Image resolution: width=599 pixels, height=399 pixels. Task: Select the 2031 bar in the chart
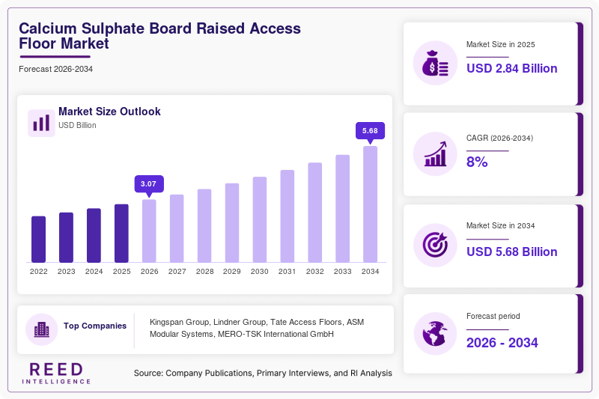pos(288,216)
